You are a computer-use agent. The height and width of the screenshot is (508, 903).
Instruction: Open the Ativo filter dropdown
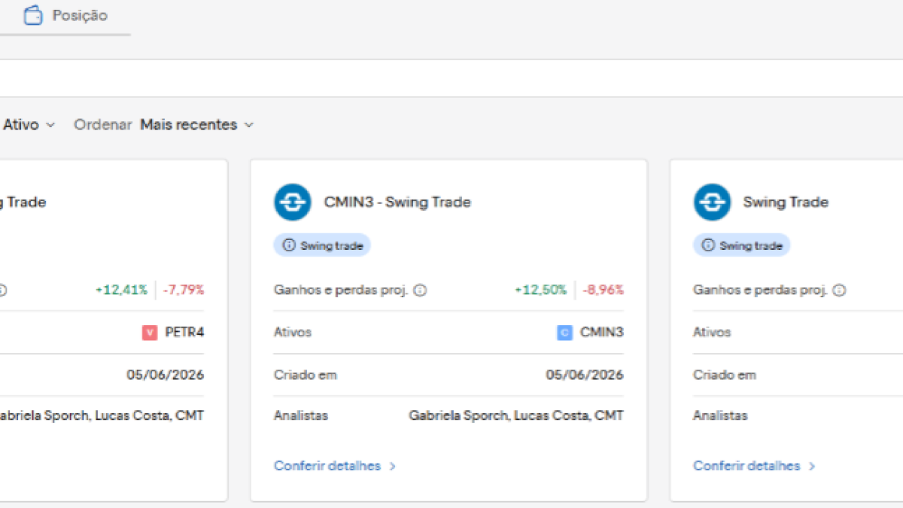coord(29,125)
